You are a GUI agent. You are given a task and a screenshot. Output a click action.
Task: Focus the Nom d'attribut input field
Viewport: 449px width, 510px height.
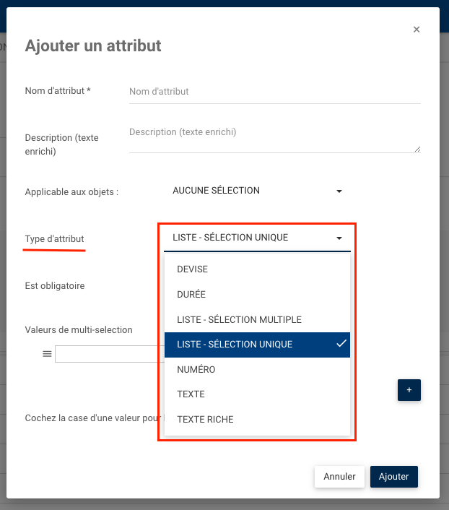click(x=274, y=92)
